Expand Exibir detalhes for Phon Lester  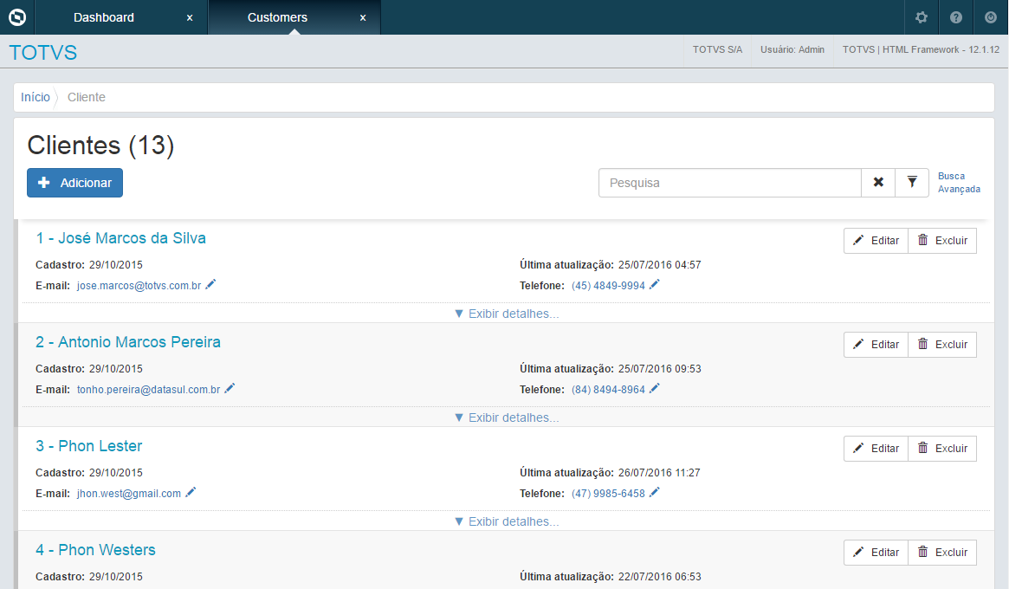507,521
